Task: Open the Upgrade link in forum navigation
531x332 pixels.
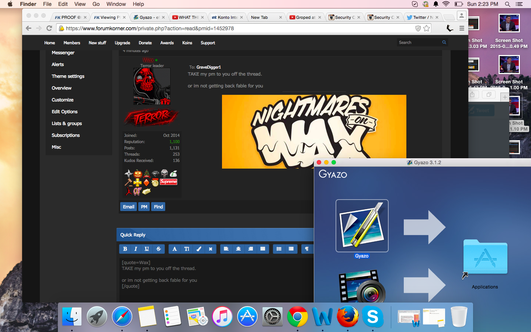Action: [x=122, y=43]
